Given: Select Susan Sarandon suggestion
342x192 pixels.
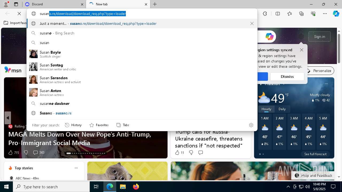Looking at the screenshot, I should (142, 80).
